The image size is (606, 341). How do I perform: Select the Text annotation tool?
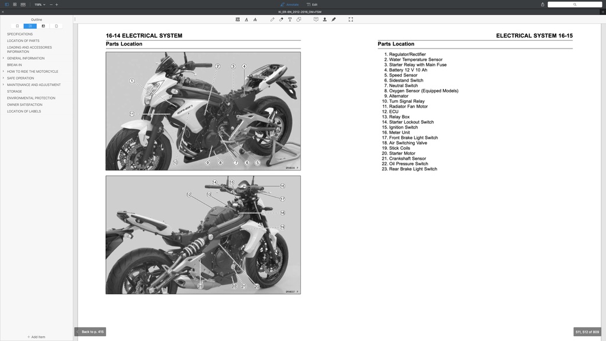289,19
